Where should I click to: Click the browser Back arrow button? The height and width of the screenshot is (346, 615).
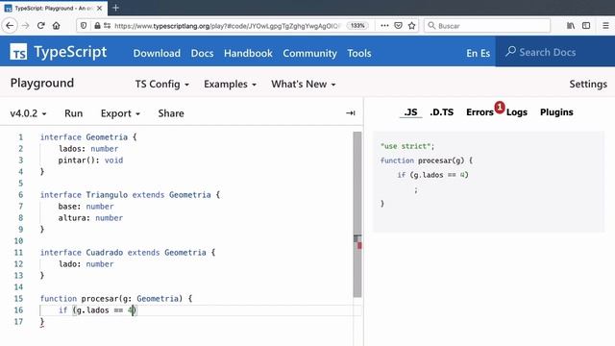point(10,26)
